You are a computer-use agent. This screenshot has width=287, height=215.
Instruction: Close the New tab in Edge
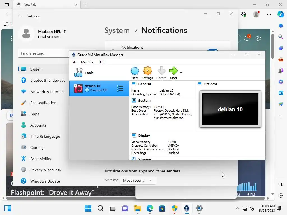[76, 4]
